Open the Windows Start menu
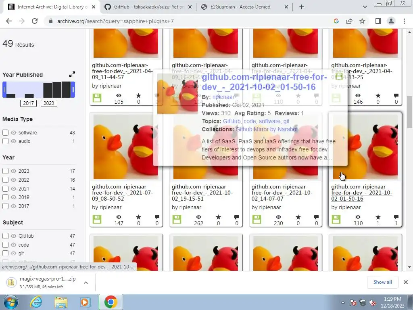413x310 pixels. (11, 302)
